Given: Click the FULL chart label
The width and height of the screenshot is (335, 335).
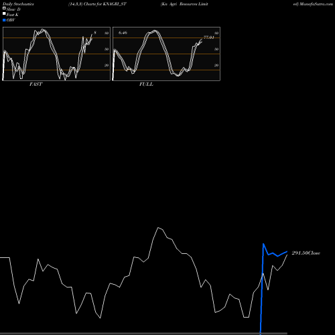Looking at the screenshot, I should (x=146, y=84).
